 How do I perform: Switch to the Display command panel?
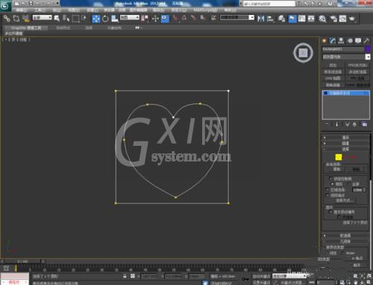[358, 41]
